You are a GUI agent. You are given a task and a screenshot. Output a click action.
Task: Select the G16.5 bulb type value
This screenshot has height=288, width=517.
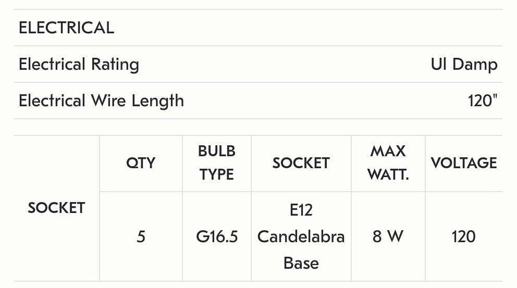pos(217,237)
